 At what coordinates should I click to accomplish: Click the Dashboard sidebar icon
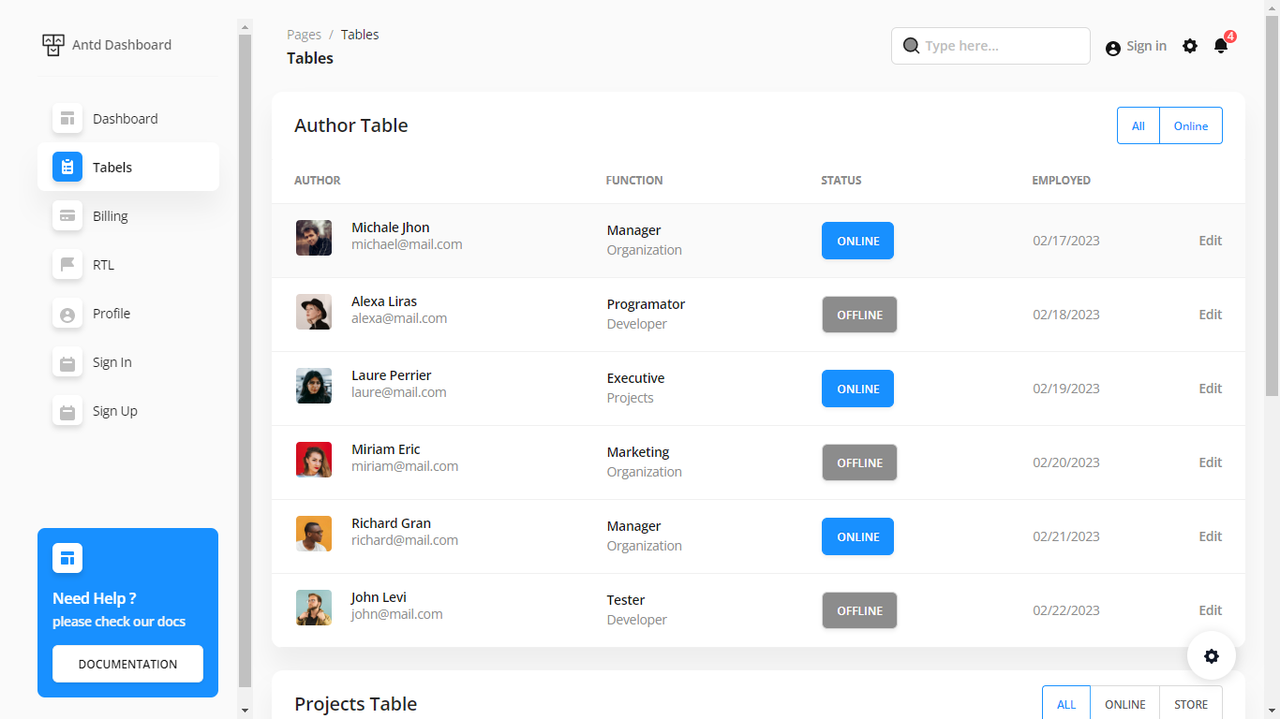point(67,119)
